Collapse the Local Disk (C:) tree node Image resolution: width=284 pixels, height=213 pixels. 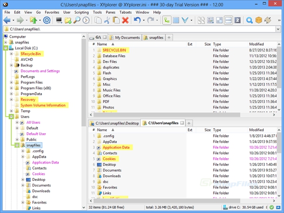pos(6,48)
